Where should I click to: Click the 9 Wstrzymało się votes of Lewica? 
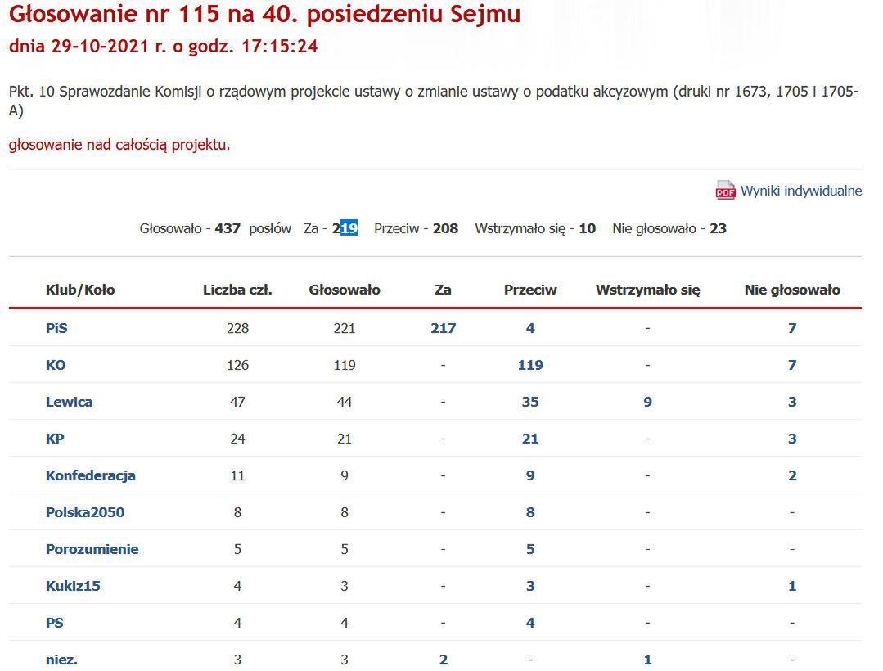click(x=647, y=402)
